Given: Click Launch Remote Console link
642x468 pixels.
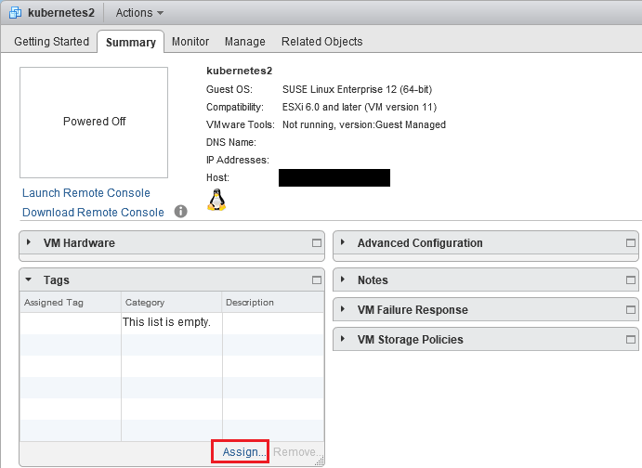Looking at the screenshot, I should tap(86, 193).
